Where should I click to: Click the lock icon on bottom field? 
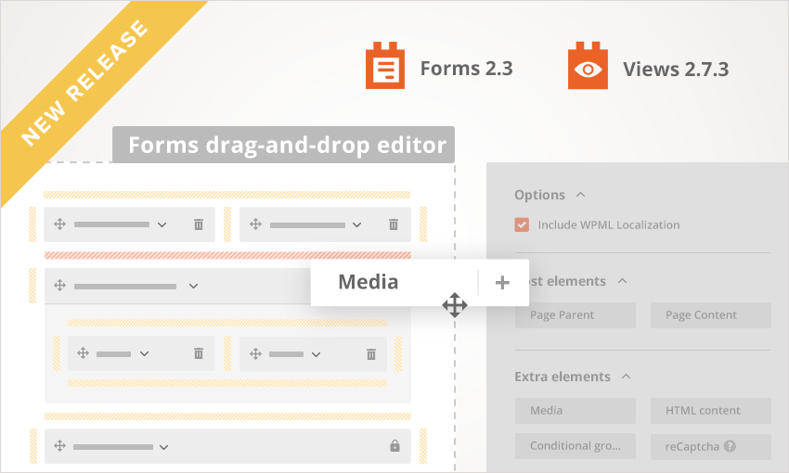[395, 446]
